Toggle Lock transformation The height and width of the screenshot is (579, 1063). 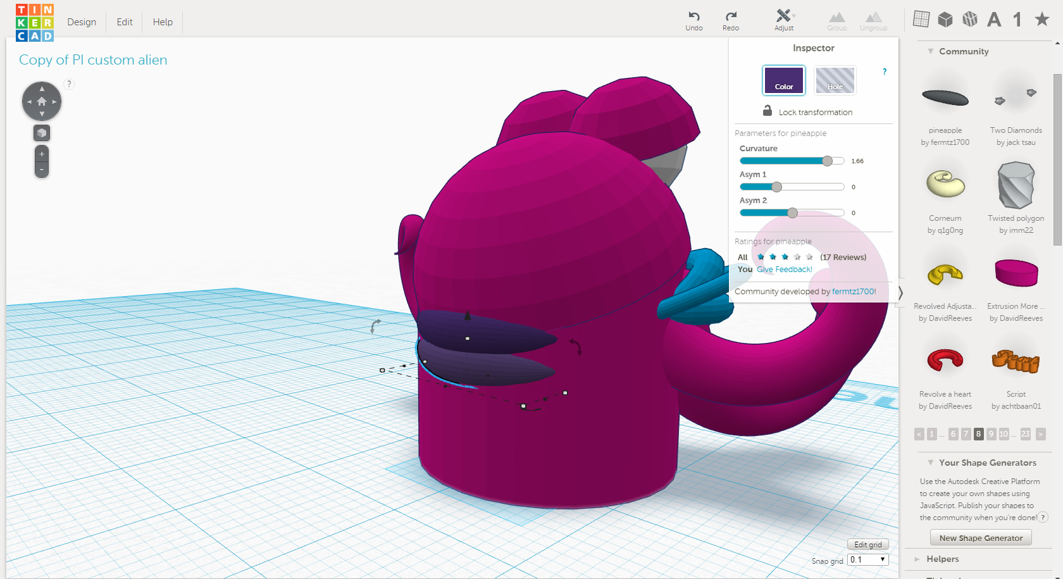click(808, 111)
